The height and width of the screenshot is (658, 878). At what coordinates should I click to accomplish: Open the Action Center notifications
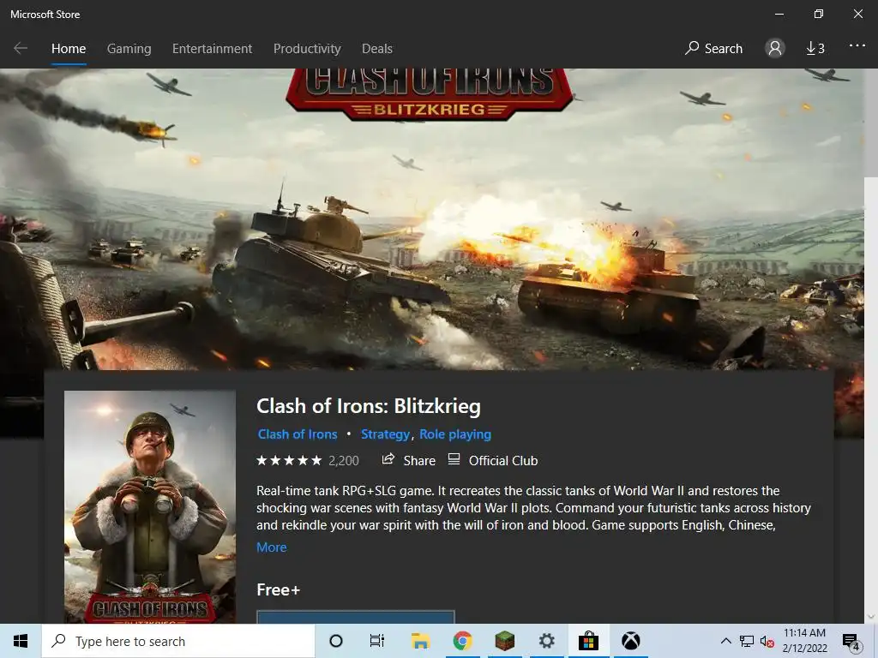(x=851, y=642)
